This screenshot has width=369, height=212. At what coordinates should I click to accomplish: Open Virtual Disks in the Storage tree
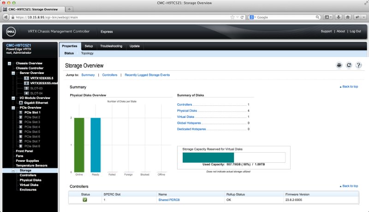point(29,185)
